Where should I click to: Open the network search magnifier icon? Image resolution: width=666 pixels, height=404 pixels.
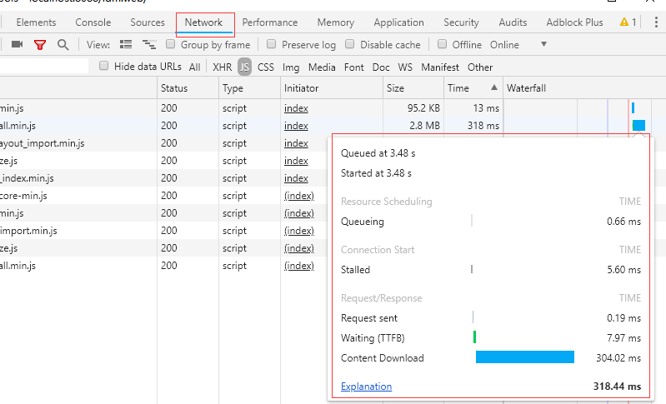[x=63, y=44]
